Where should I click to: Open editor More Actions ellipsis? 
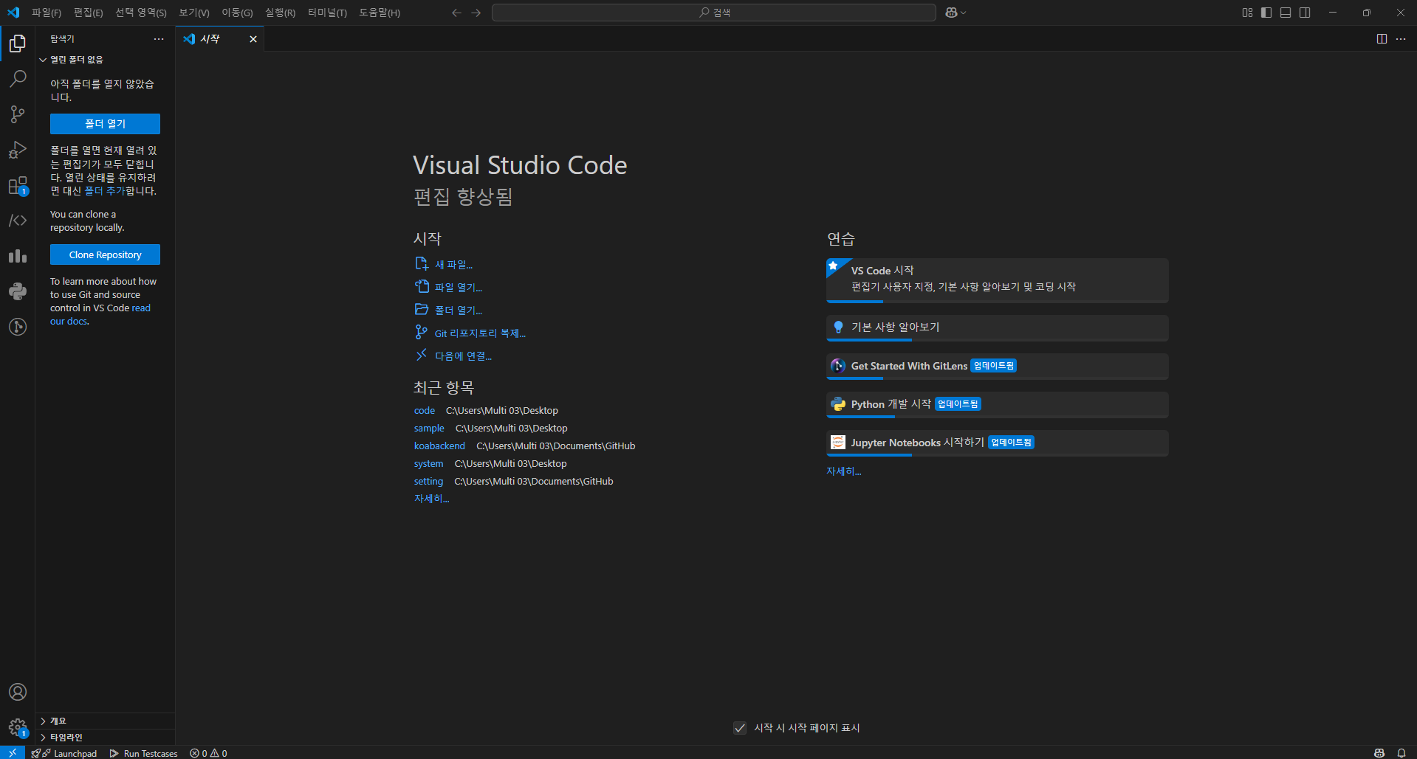1401,39
